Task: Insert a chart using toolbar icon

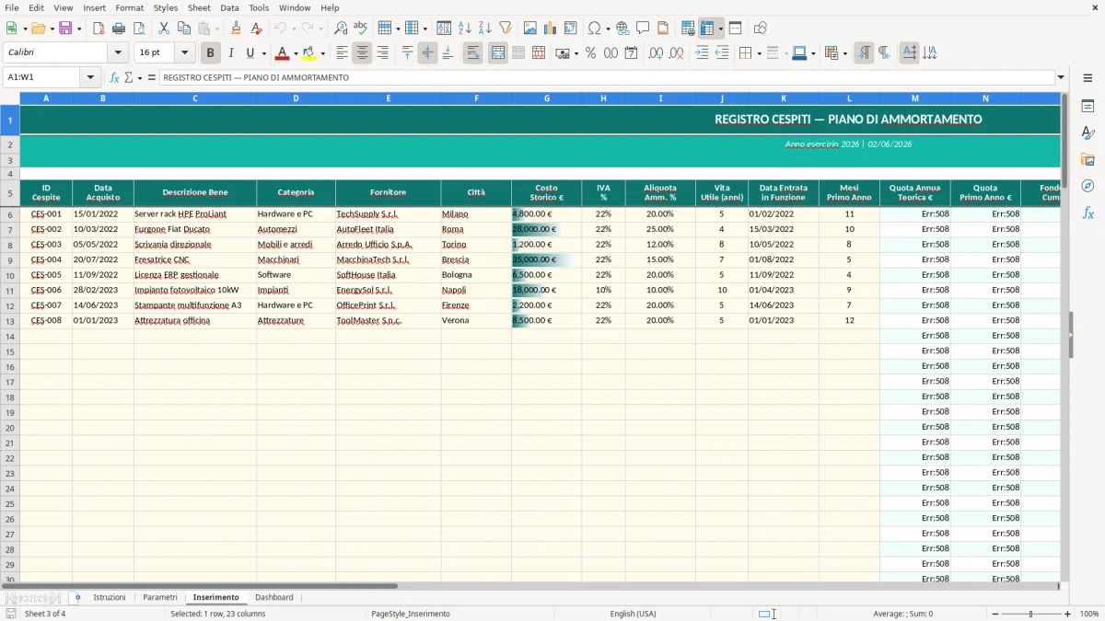Action: click(x=551, y=29)
